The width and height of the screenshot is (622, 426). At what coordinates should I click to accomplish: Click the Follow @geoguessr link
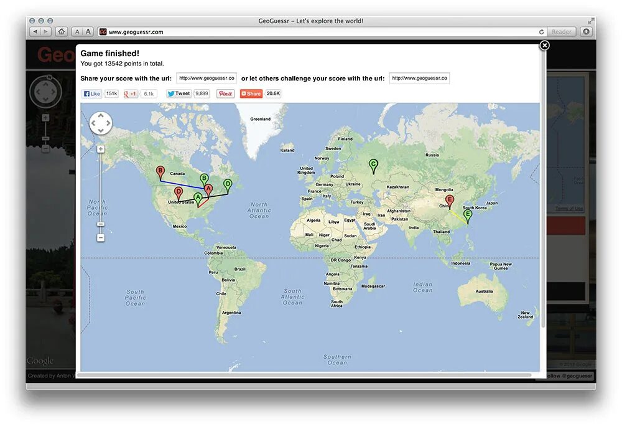click(569, 376)
